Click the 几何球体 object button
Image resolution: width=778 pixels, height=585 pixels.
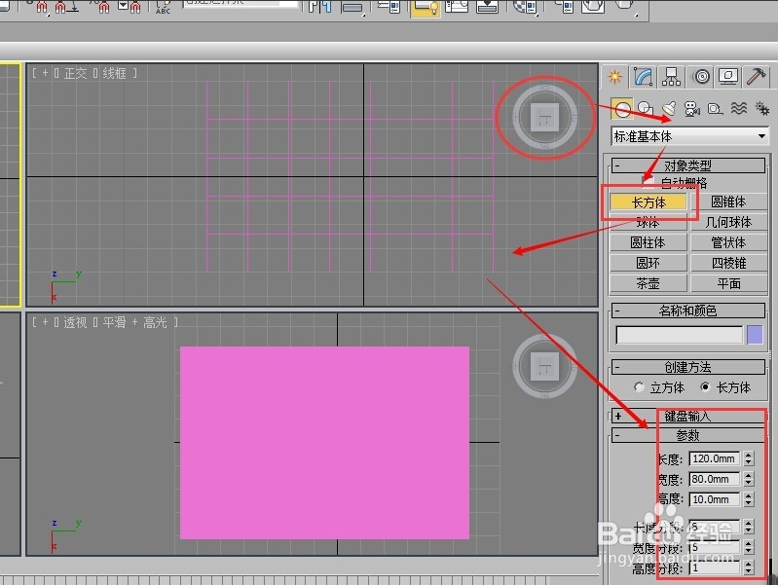[728, 222]
